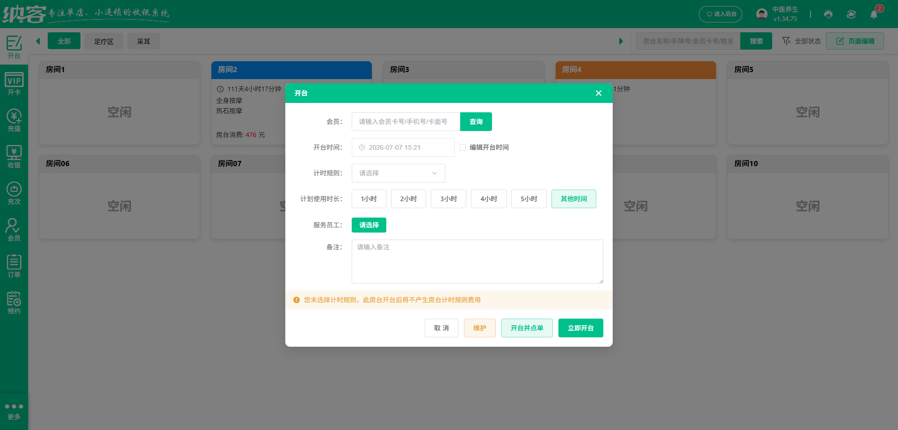The image size is (898, 430).
Task: Open the 开台 sidebar icon
Action: (14, 47)
